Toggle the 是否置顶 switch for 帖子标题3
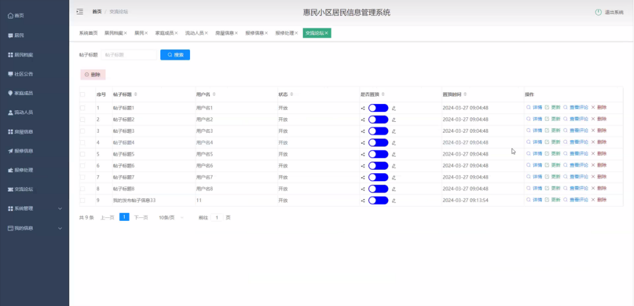The width and height of the screenshot is (634, 306). [x=378, y=131]
